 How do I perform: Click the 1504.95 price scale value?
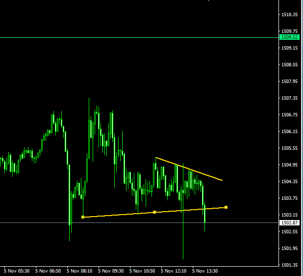289,165
